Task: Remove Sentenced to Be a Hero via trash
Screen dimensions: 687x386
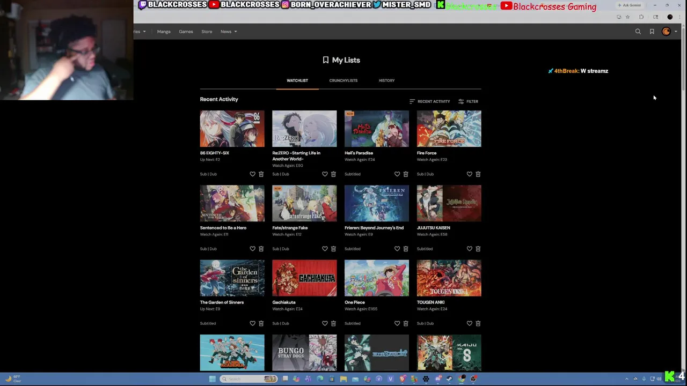Action: tap(261, 249)
